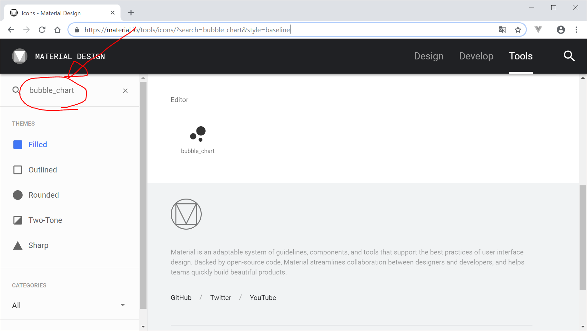Click the bubble_chart icon result
This screenshot has height=331, width=587.
click(x=197, y=134)
